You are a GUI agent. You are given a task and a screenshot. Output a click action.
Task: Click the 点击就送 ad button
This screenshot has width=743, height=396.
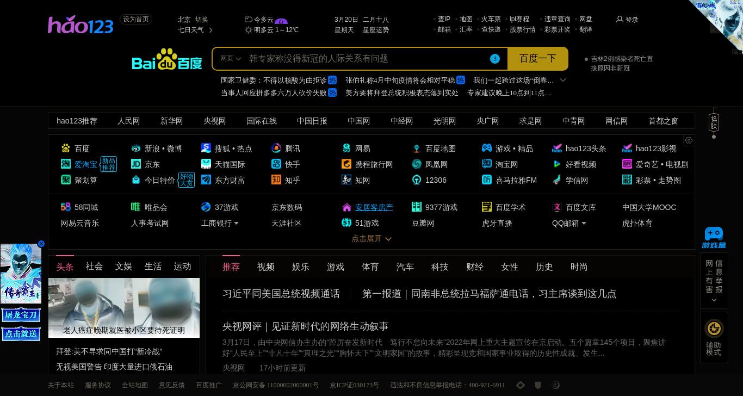point(21,333)
